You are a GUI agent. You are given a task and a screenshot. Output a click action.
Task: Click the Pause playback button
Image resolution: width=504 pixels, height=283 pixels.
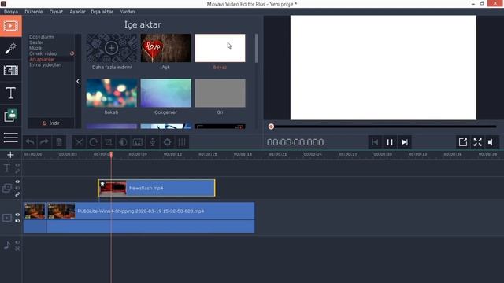tap(390, 142)
